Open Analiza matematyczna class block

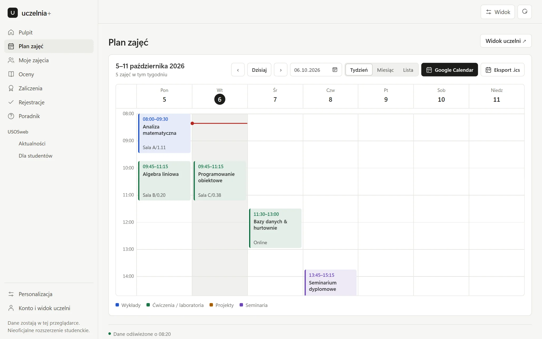click(x=164, y=133)
